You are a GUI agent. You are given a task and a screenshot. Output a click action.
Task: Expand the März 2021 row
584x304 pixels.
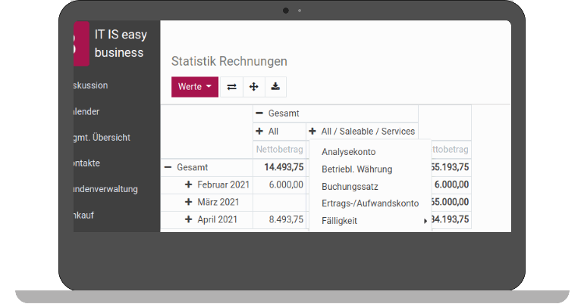[x=189, y=202]
